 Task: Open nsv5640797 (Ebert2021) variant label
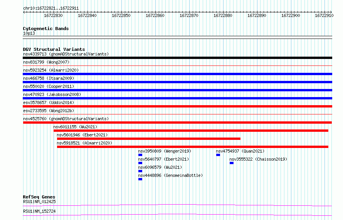tap(163, 159)
